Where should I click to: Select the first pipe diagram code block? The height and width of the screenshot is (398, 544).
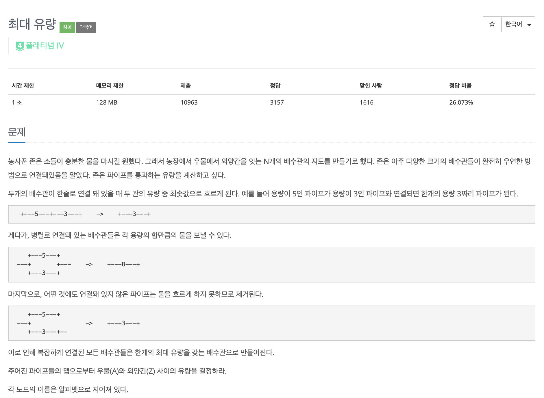pyautogui.click(x=272, y=214)
